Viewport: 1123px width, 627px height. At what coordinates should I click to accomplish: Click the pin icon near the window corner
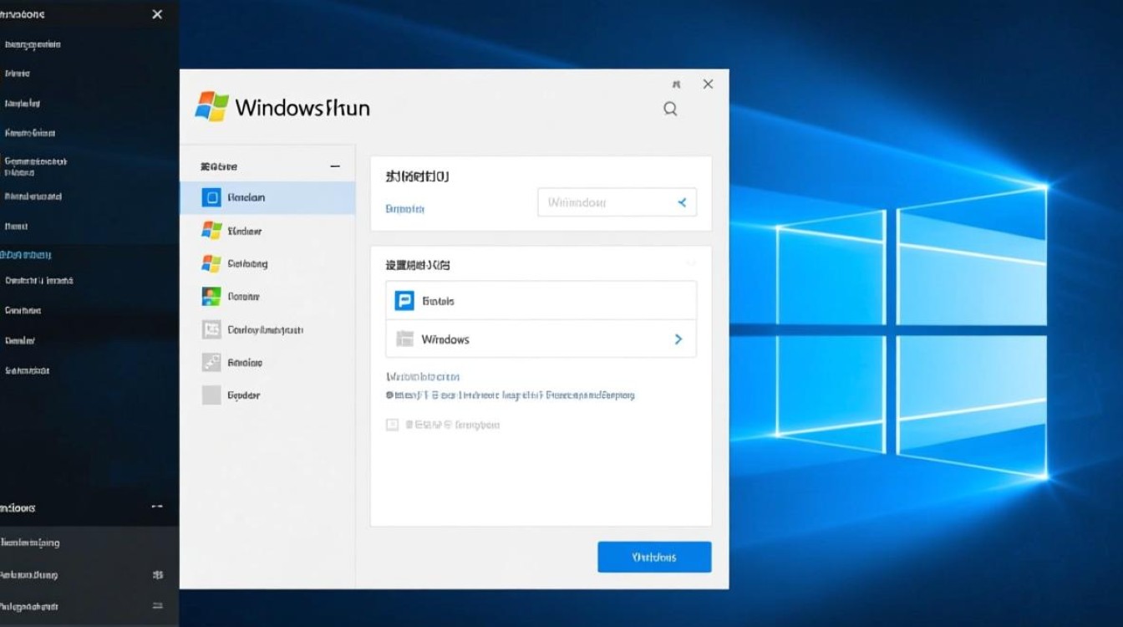tap(676, 84)
